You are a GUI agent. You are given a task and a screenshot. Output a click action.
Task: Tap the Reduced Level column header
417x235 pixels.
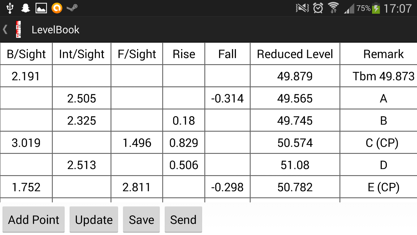coord(295,54)
